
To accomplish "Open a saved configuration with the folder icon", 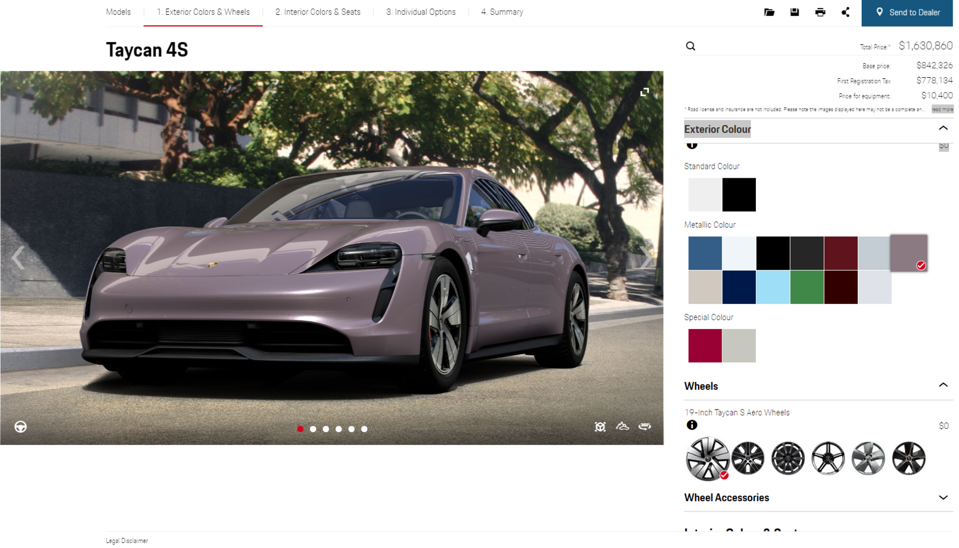I will pos(769,12).
